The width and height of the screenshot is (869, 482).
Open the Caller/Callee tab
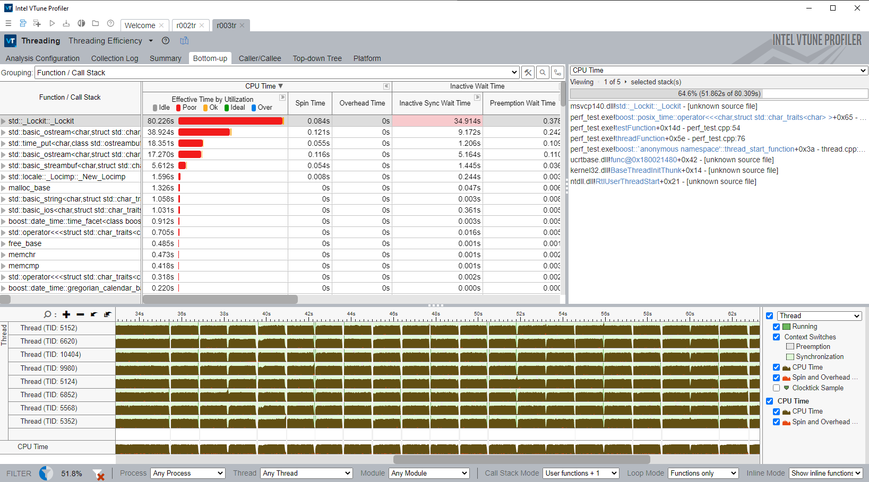point(260,58)
